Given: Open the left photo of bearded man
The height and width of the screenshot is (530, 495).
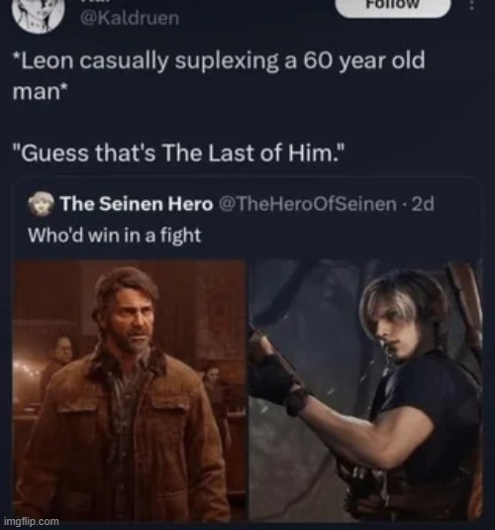Looking at the screenshot, I should pyautogui.click(x=130, y=390).
